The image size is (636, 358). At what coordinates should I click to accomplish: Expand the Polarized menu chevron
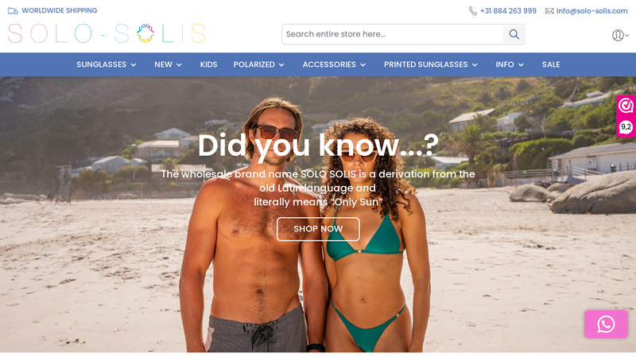(281, 65)
